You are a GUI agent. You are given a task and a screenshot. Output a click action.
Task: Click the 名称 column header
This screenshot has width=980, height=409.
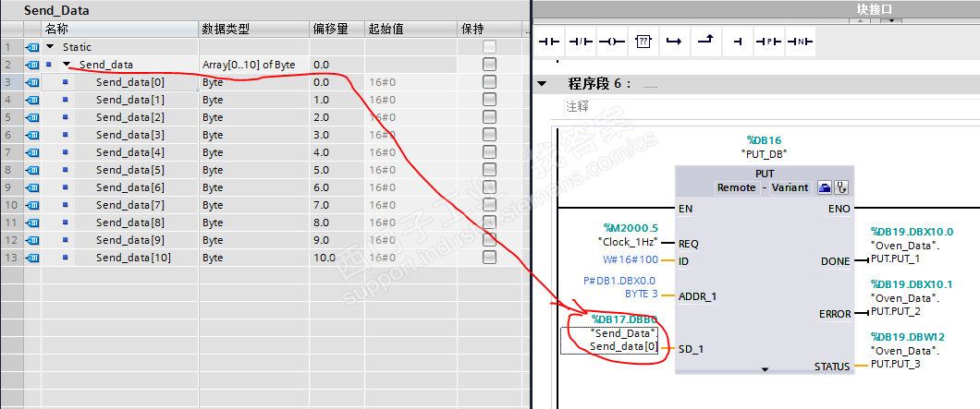tap(119, 29)
